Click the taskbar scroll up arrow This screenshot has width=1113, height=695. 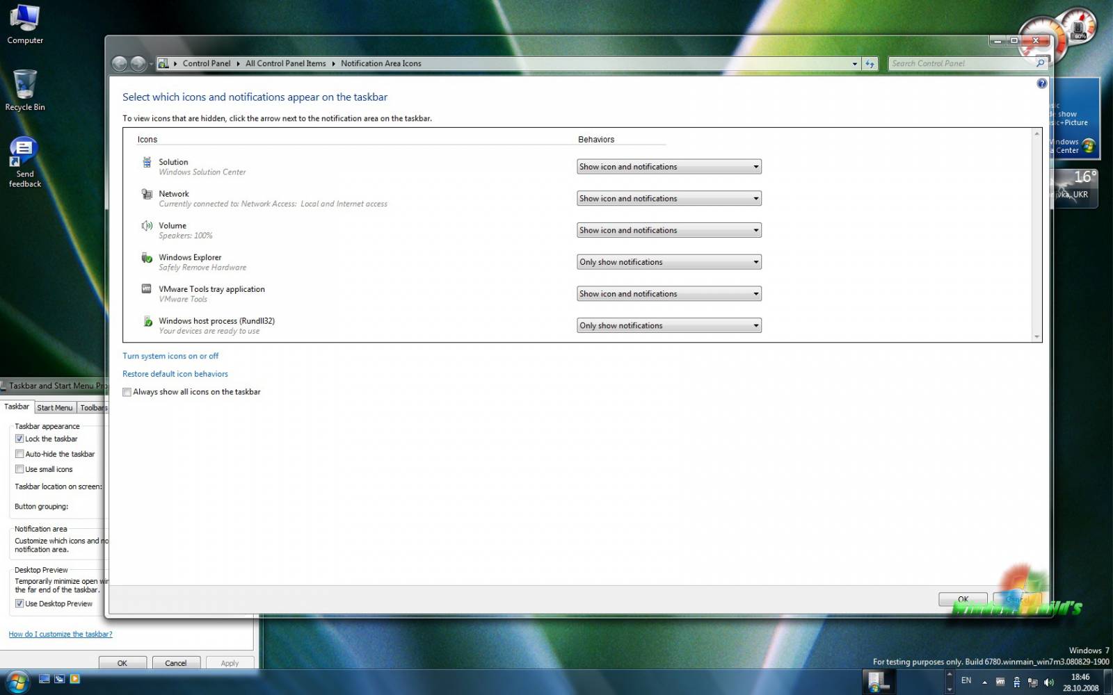(x=949, y=675)
